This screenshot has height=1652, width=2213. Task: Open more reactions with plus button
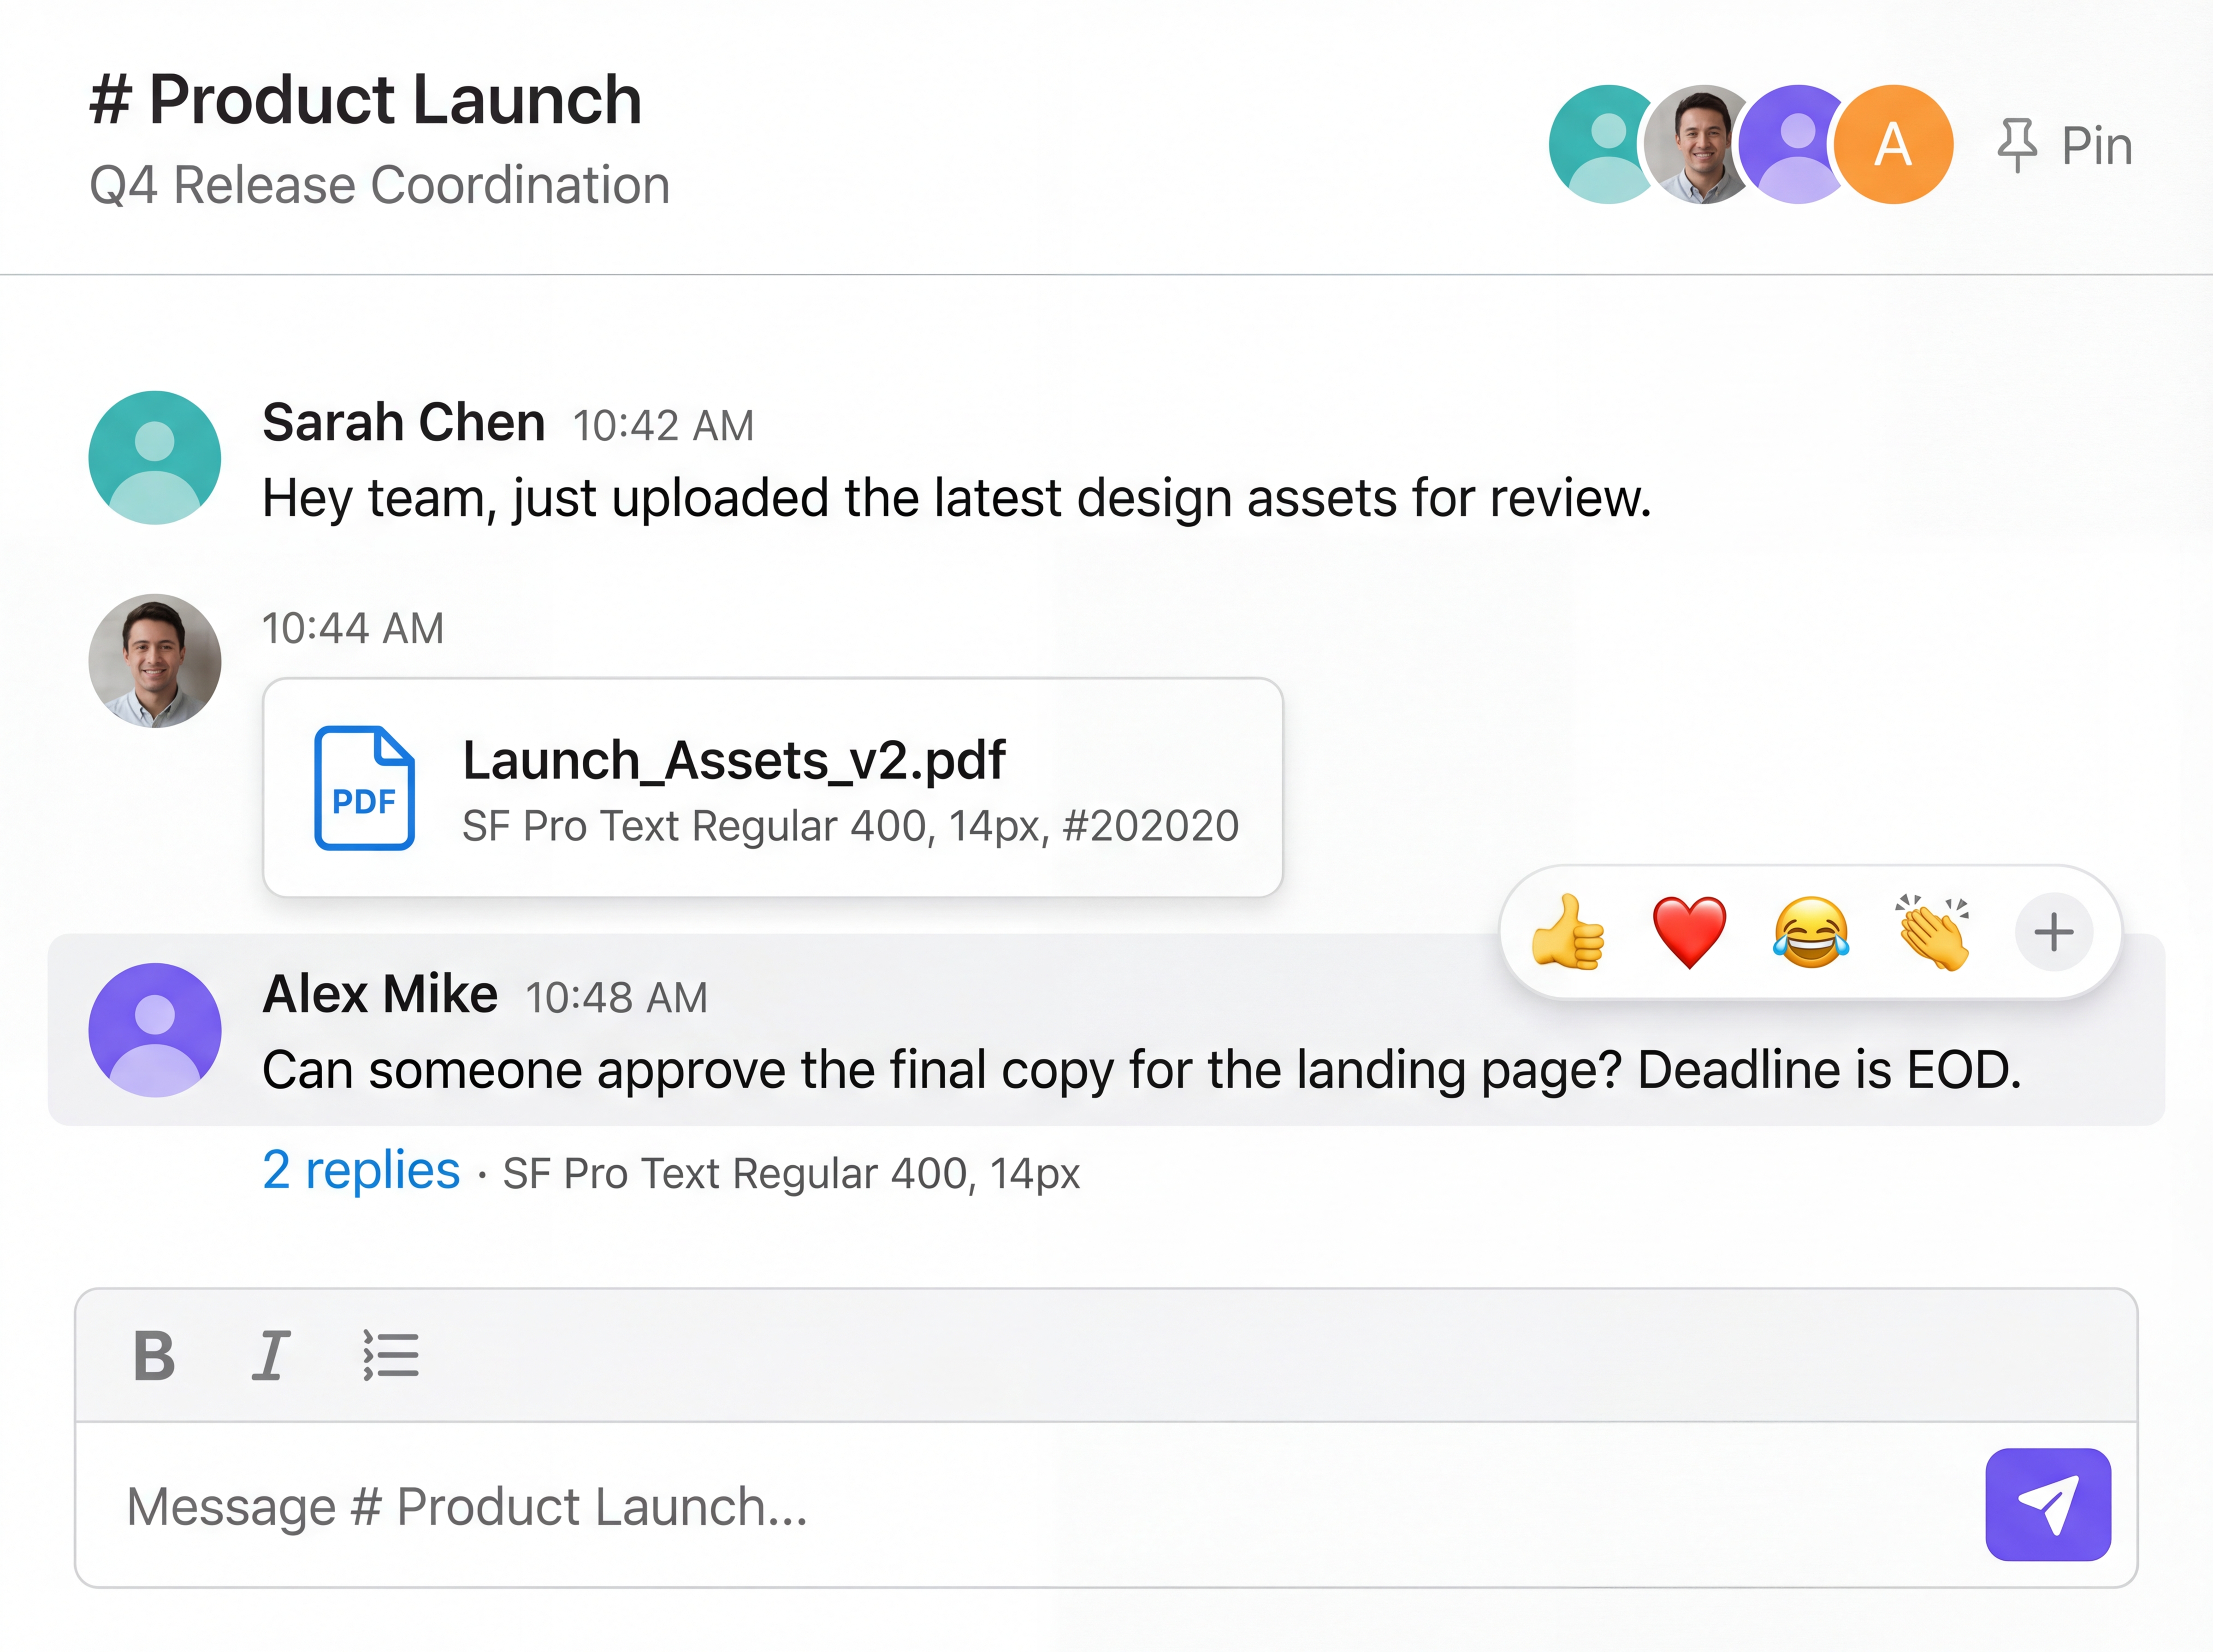coord(2053,932)
